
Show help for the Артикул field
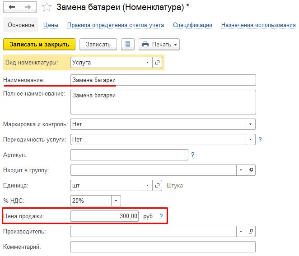[x=193, y=155]
